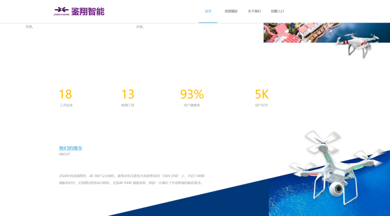Open the 招聘入口 page

278,11
